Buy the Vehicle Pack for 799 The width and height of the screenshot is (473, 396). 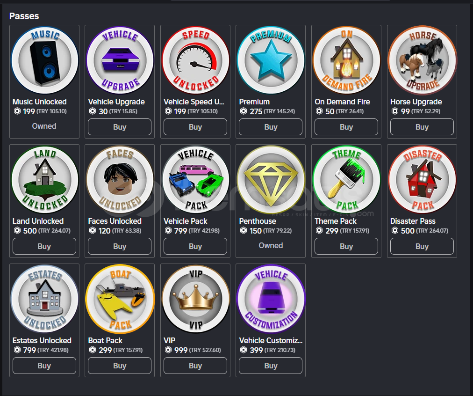pyautogui.click(x=195, y=246)
